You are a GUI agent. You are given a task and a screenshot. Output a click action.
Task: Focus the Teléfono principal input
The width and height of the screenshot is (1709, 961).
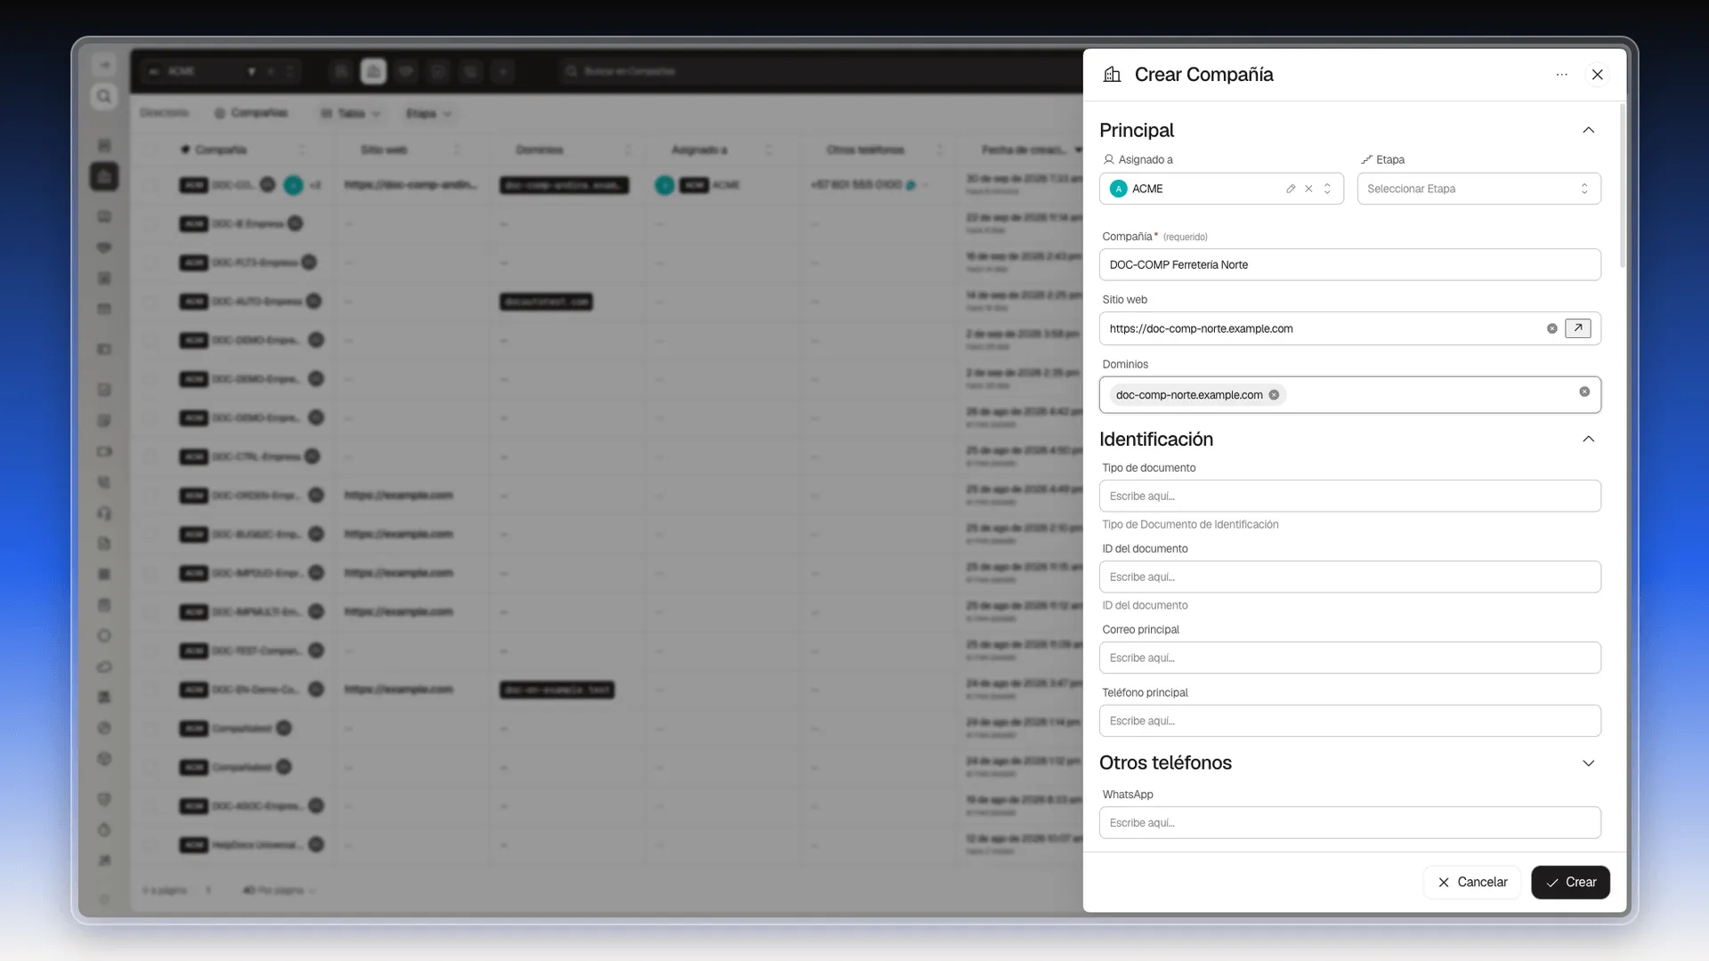[1349, 721]
